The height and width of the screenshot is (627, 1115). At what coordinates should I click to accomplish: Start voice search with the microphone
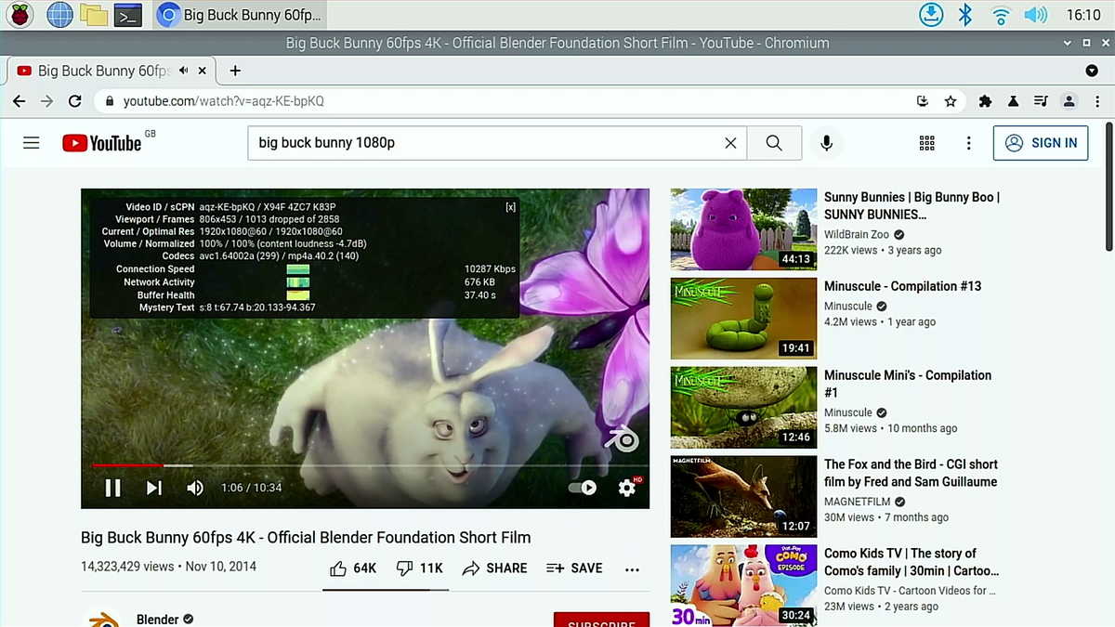tap(826, 143)
